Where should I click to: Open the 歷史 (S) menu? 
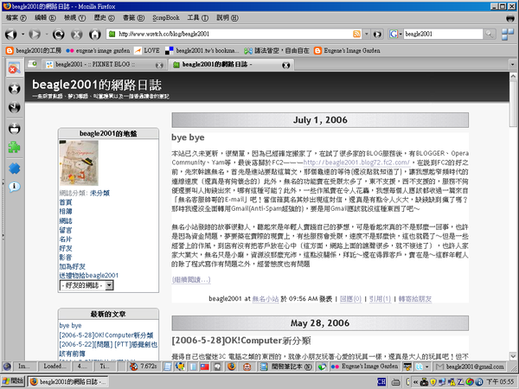pos(104,18)
